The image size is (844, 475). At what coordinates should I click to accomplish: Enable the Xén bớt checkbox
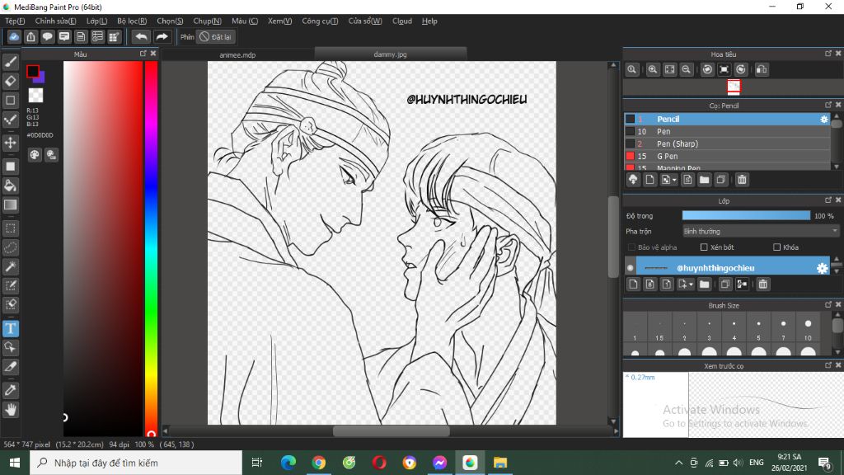pyautogui.click(x=704, y=247)
